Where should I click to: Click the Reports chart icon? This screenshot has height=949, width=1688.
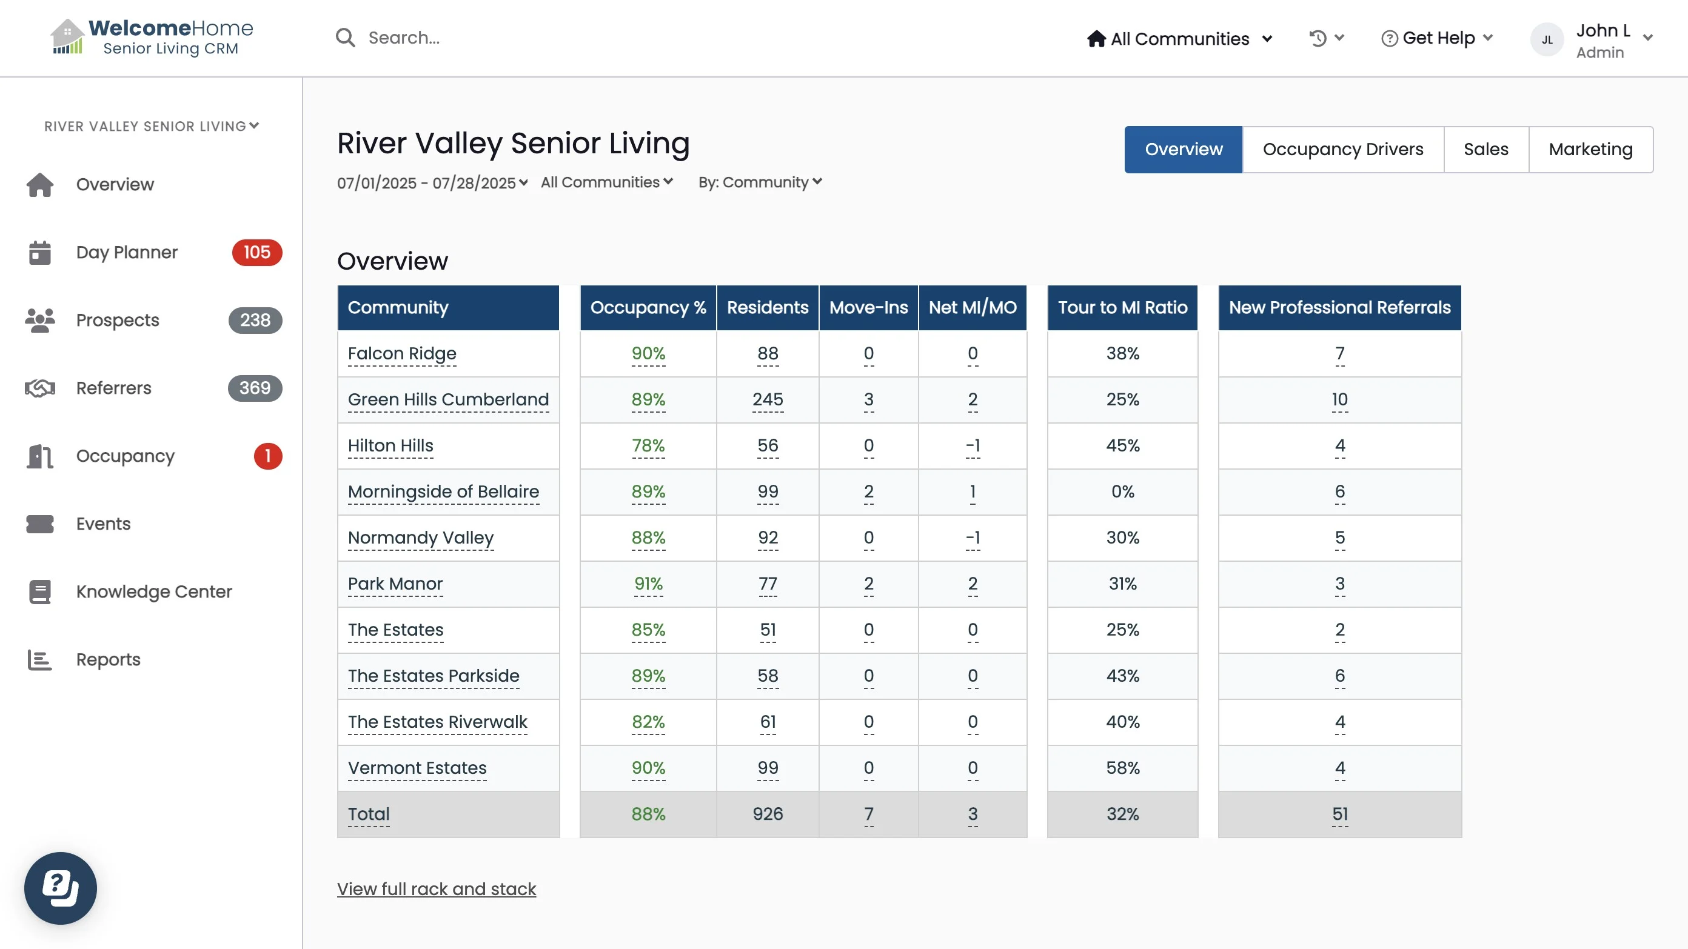pyautogui.click(x=40, y=659)
